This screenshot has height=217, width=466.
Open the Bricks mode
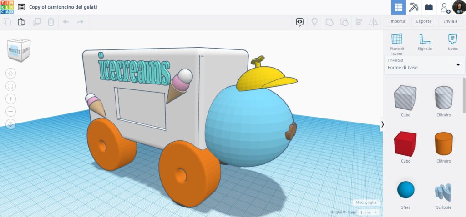[428, 7]
